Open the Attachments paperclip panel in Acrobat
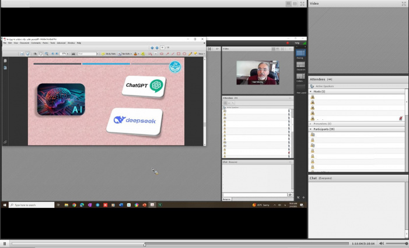 [5, 142]
